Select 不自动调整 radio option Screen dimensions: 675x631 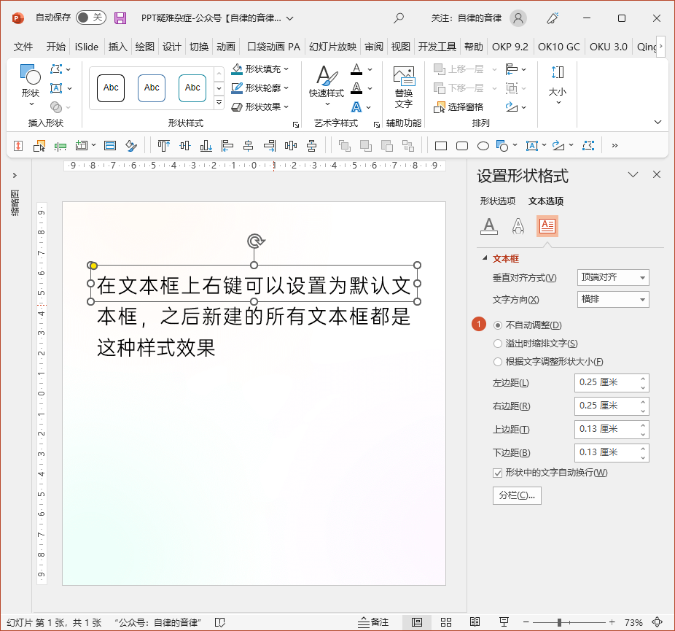498,325
